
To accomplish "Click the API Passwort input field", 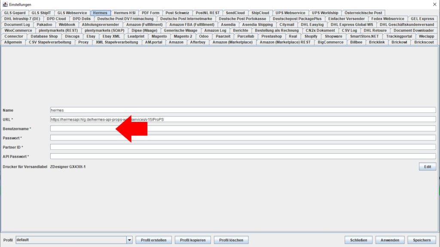I will pyautogui.click(x=243, y=156).
